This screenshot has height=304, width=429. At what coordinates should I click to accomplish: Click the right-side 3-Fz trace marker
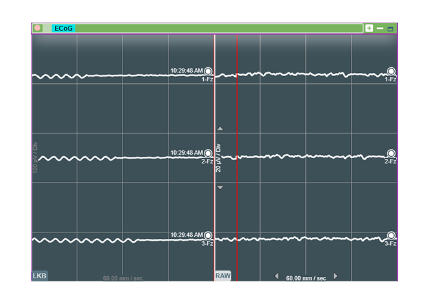tap(391, 236)
